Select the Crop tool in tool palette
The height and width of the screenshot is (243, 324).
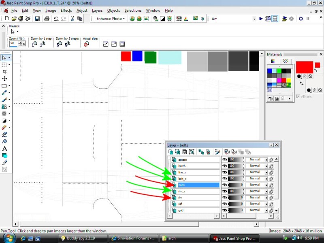click(x=5, y=72)
